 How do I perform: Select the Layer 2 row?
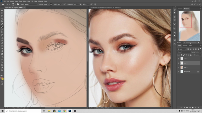[x=189, y=67]
